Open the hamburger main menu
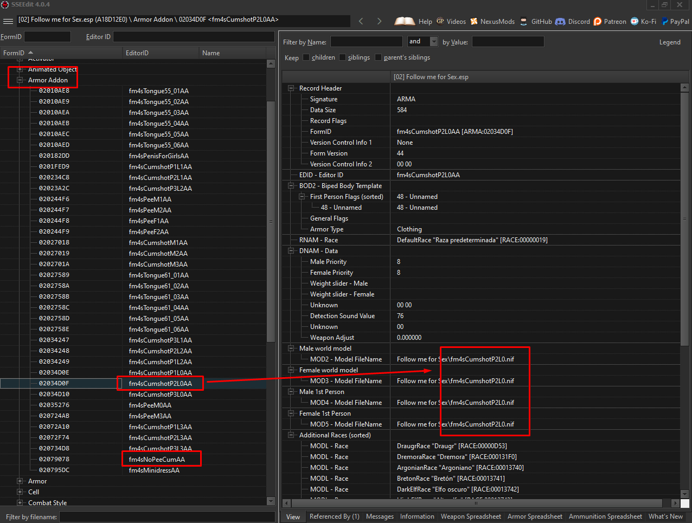 8,21
